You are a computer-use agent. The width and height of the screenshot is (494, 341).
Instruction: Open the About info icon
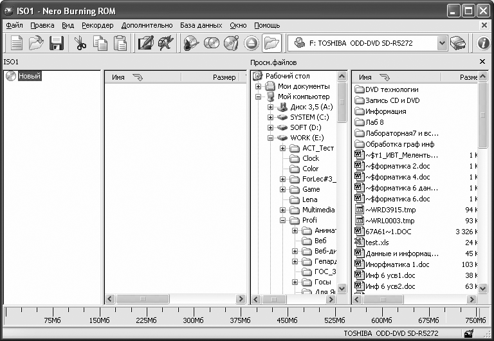click(x=484, y=43)
